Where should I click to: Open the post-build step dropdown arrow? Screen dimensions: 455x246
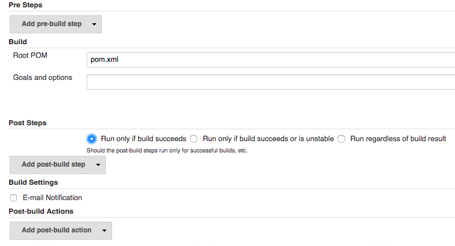click(x=97, y=165)
